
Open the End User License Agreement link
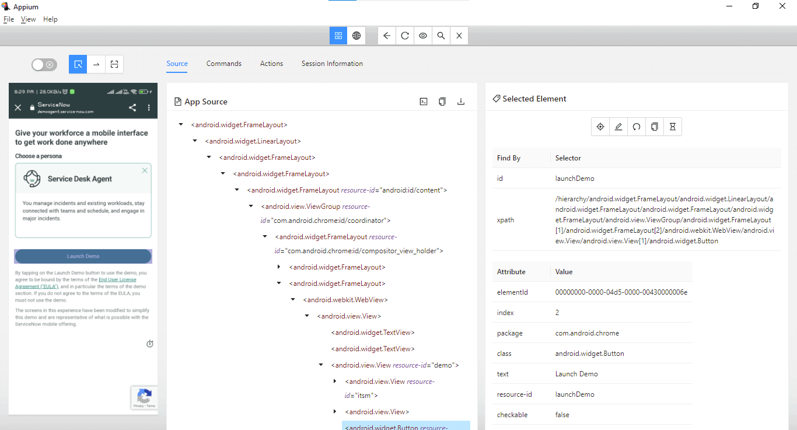(x=117, y=280)
